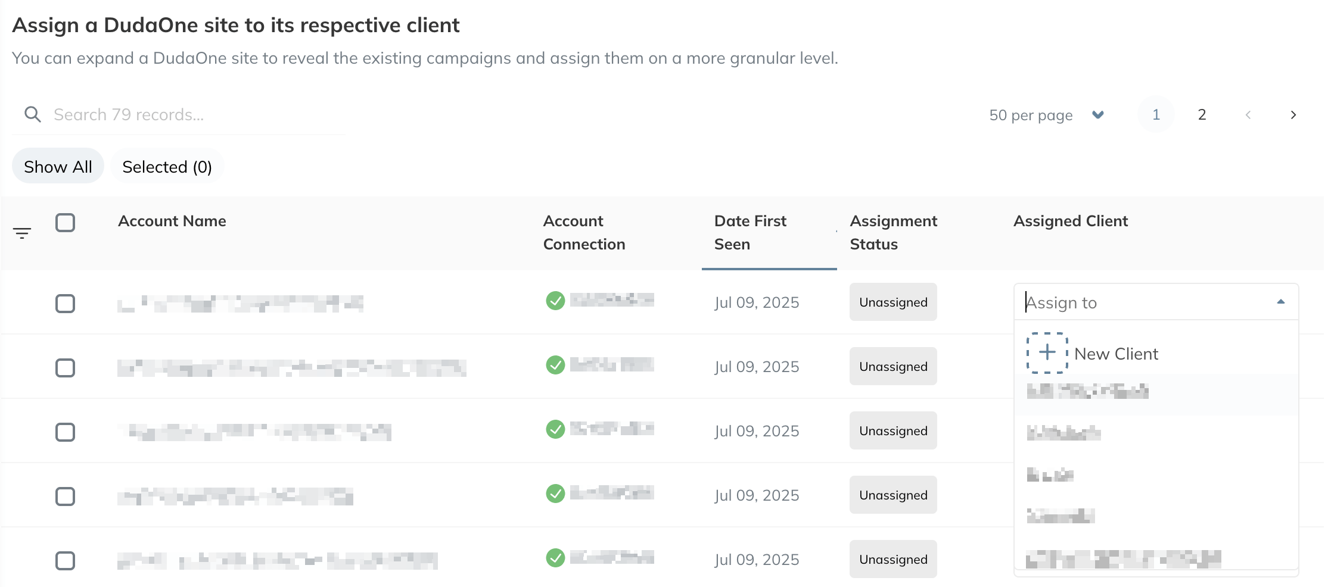
Task: Select New Client in dropdown list
Action: [1116, 354]
